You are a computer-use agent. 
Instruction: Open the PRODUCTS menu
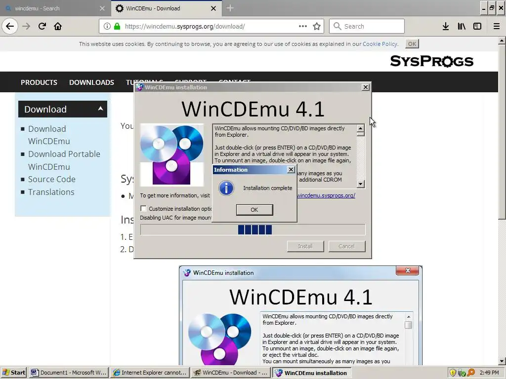click(39, 82)
